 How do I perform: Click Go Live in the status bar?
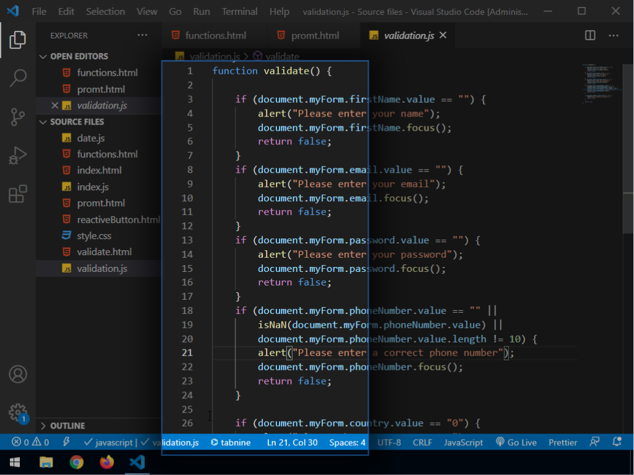(516, 442)
